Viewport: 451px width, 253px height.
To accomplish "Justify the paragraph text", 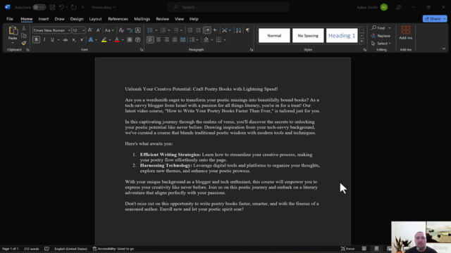I will click(175, 39).
